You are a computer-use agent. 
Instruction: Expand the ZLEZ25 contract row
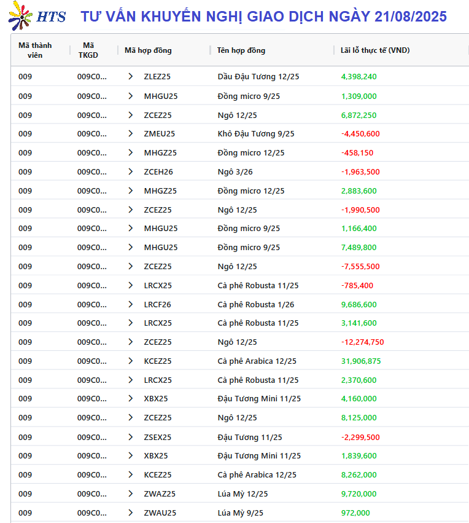click(x=131, y=76)
